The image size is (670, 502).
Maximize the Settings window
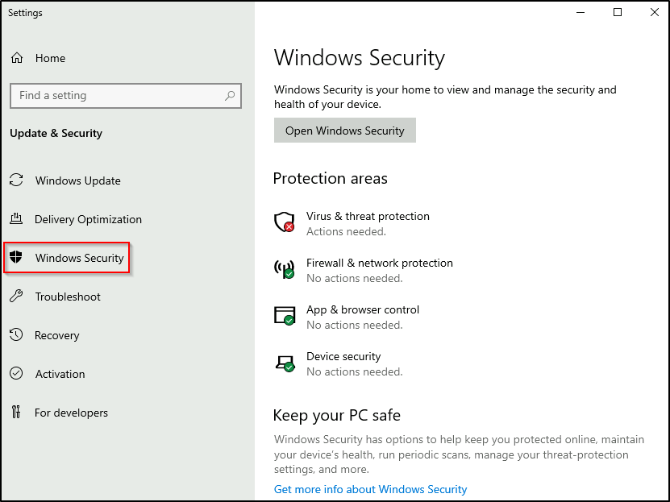tap(618, 12)
